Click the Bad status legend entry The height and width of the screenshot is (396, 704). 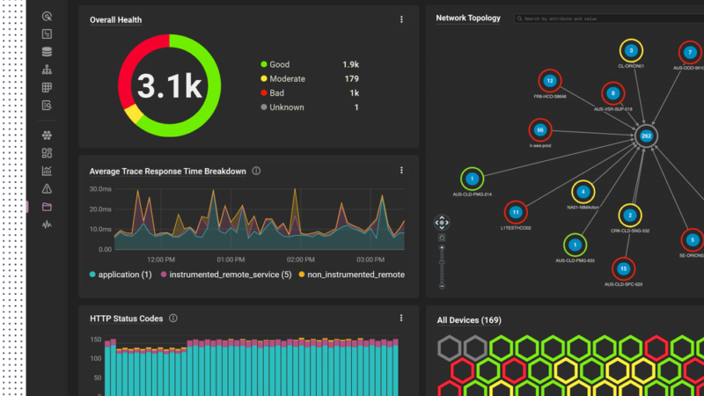[x=276, y=93]
